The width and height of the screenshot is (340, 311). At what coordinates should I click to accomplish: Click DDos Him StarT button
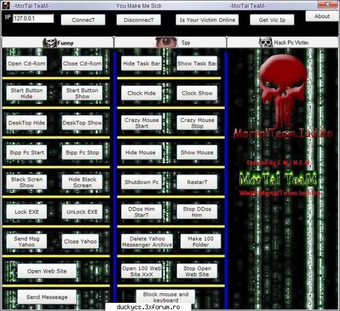click(142, 211)
